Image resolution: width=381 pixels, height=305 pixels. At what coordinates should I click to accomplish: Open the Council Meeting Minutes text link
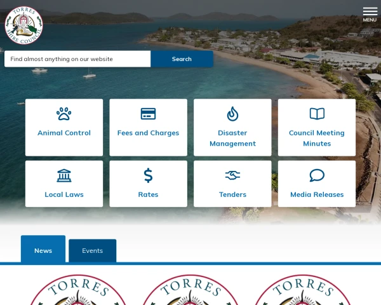pos(317,138)
